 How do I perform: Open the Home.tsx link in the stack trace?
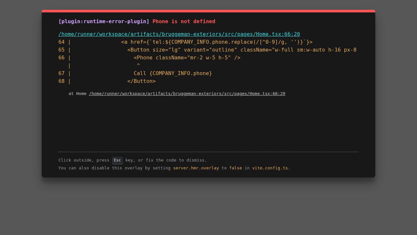(187, 94)
